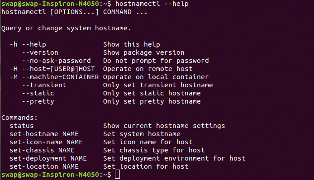The height and width of the screenshot is (180, 314).
Task: Click the terminal cursor block at prompt
Action: [x=118, y=174]
